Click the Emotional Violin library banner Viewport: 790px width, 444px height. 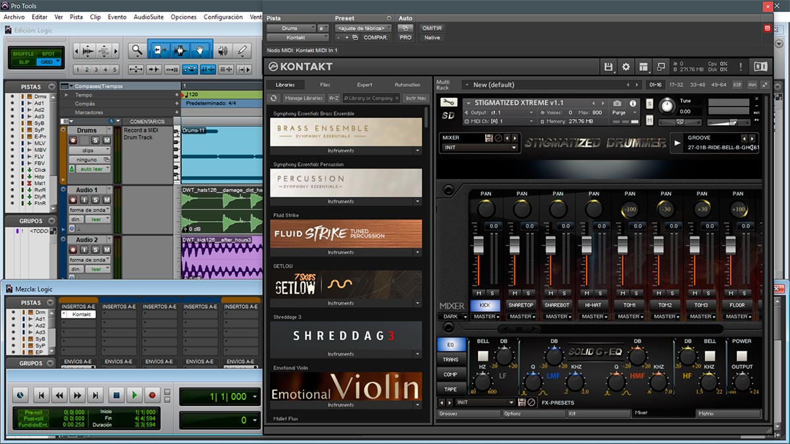[x=346, y=386]
